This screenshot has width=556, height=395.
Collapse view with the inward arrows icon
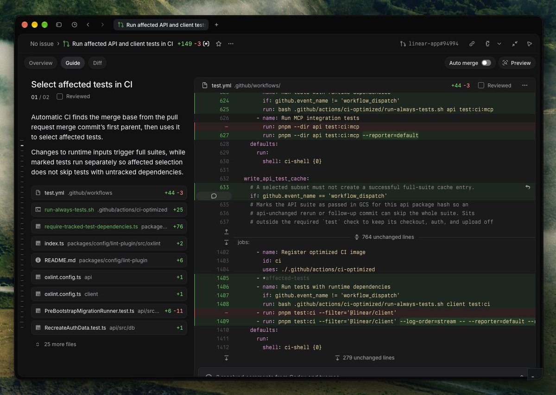pos(515,44)
